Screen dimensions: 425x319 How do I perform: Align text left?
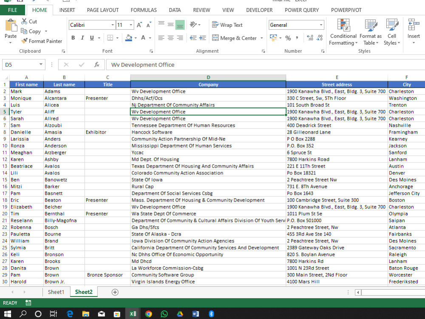click(x=161, y=38)
